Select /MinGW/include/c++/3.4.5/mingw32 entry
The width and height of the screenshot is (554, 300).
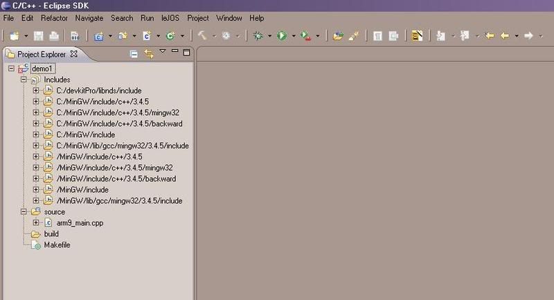pyautogui.click(x=114, y=168)
